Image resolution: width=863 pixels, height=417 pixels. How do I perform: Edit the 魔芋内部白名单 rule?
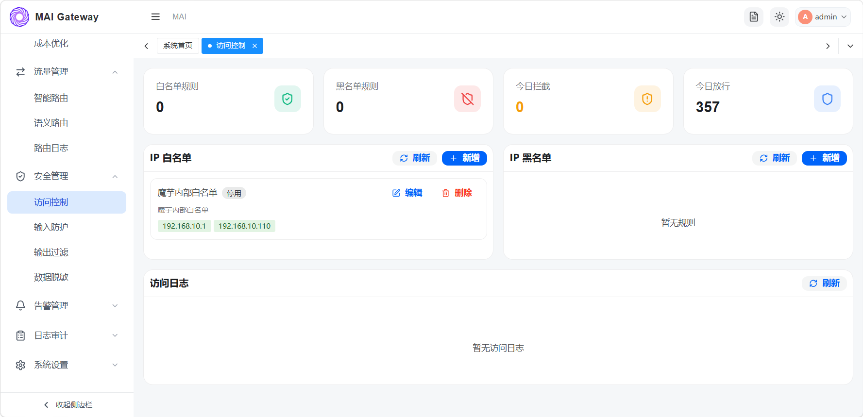407,193
